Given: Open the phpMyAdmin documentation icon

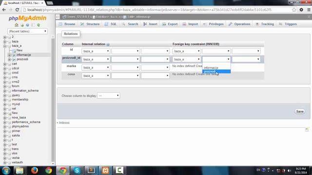Looking at the screenshot, I should click(27, 25).
